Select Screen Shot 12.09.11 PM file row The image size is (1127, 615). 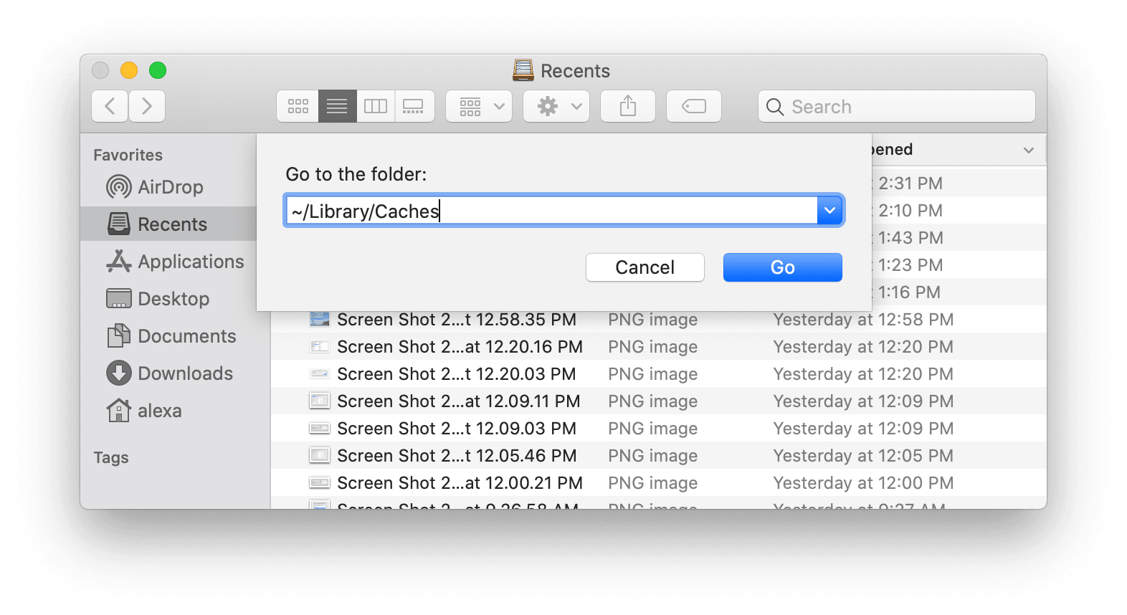[658, 401]
